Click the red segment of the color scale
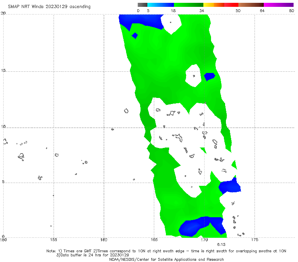This screenshot has height=262, width=298. 231,5
